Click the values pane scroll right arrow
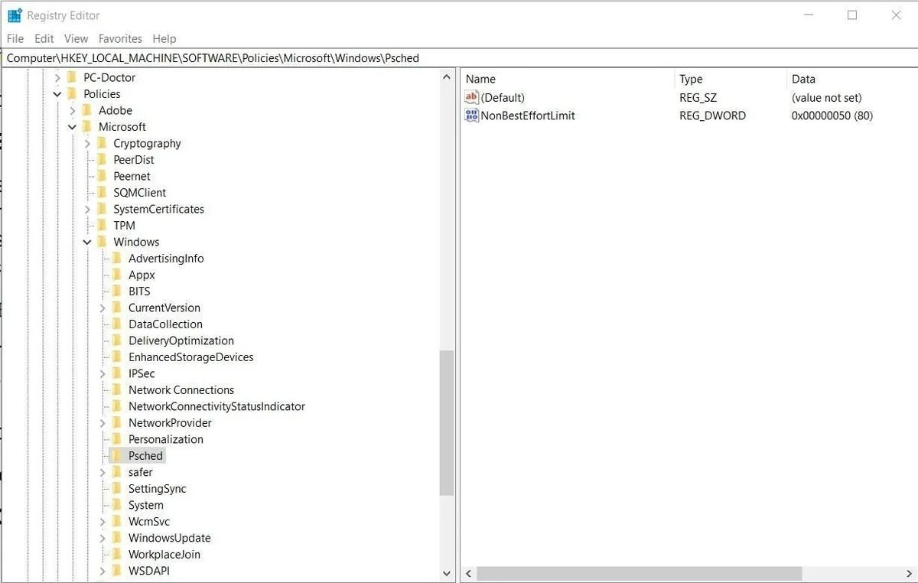The image size is (918, 583). point(908,573)
